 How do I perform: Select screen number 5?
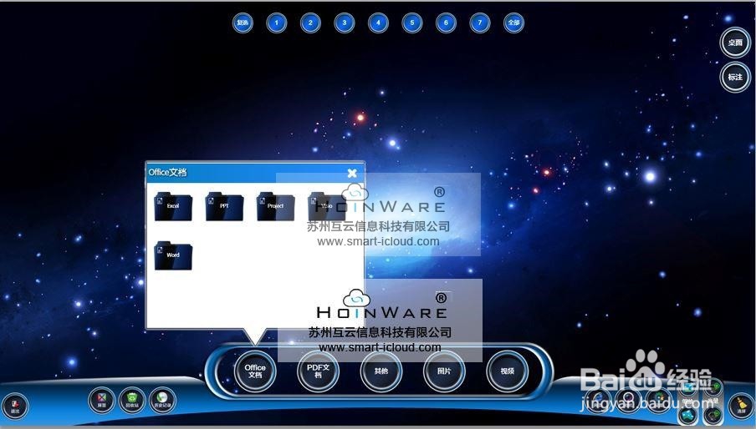(x=412, y=23)
